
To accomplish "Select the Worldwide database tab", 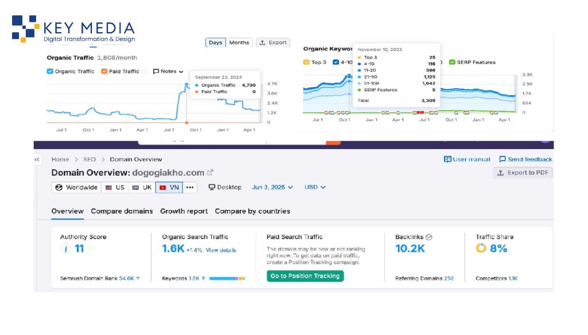I will (76, 188).
